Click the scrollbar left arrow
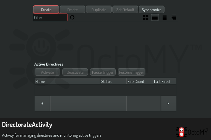 [x=42, y=103]
